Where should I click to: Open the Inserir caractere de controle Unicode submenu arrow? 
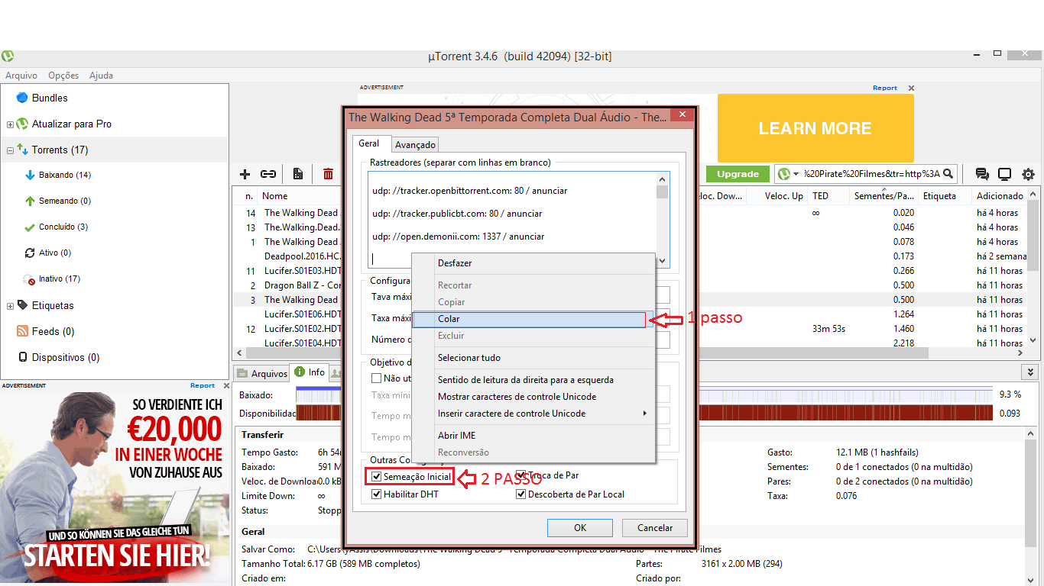pos(645,414)
